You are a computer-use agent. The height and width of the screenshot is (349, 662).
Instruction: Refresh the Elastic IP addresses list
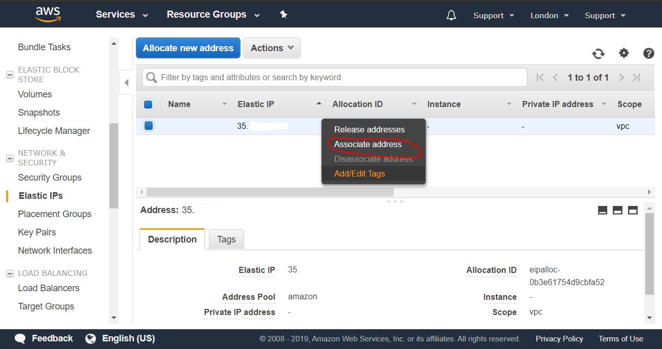tap(598, 53)
